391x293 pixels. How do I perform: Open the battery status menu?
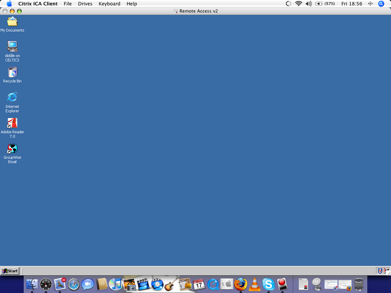tap(319, 4)
